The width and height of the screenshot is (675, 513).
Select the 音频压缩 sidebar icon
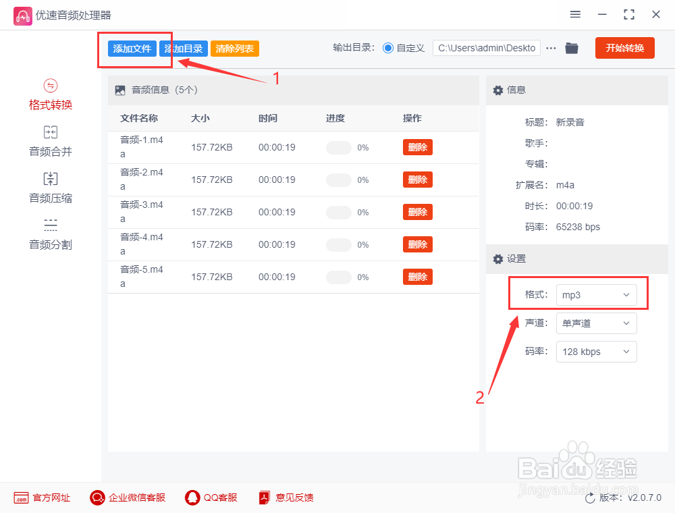tap(51, 179)
